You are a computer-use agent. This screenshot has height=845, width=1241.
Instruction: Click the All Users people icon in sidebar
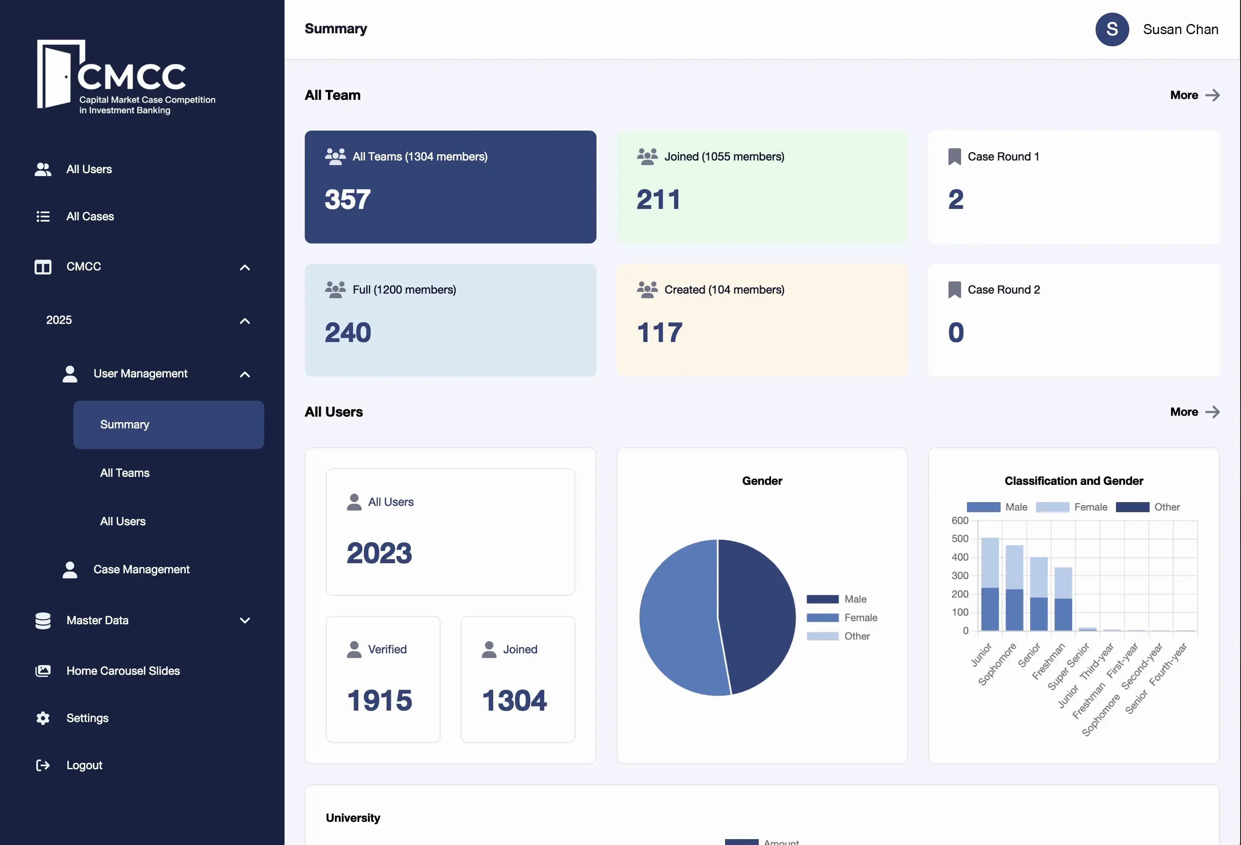pyautogui.click(x=43, y=169)
